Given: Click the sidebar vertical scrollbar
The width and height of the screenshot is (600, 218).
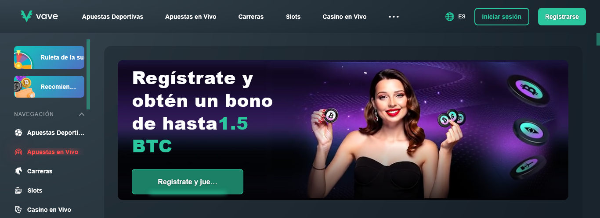Looking at the screenshot, I should coord(88,74).
